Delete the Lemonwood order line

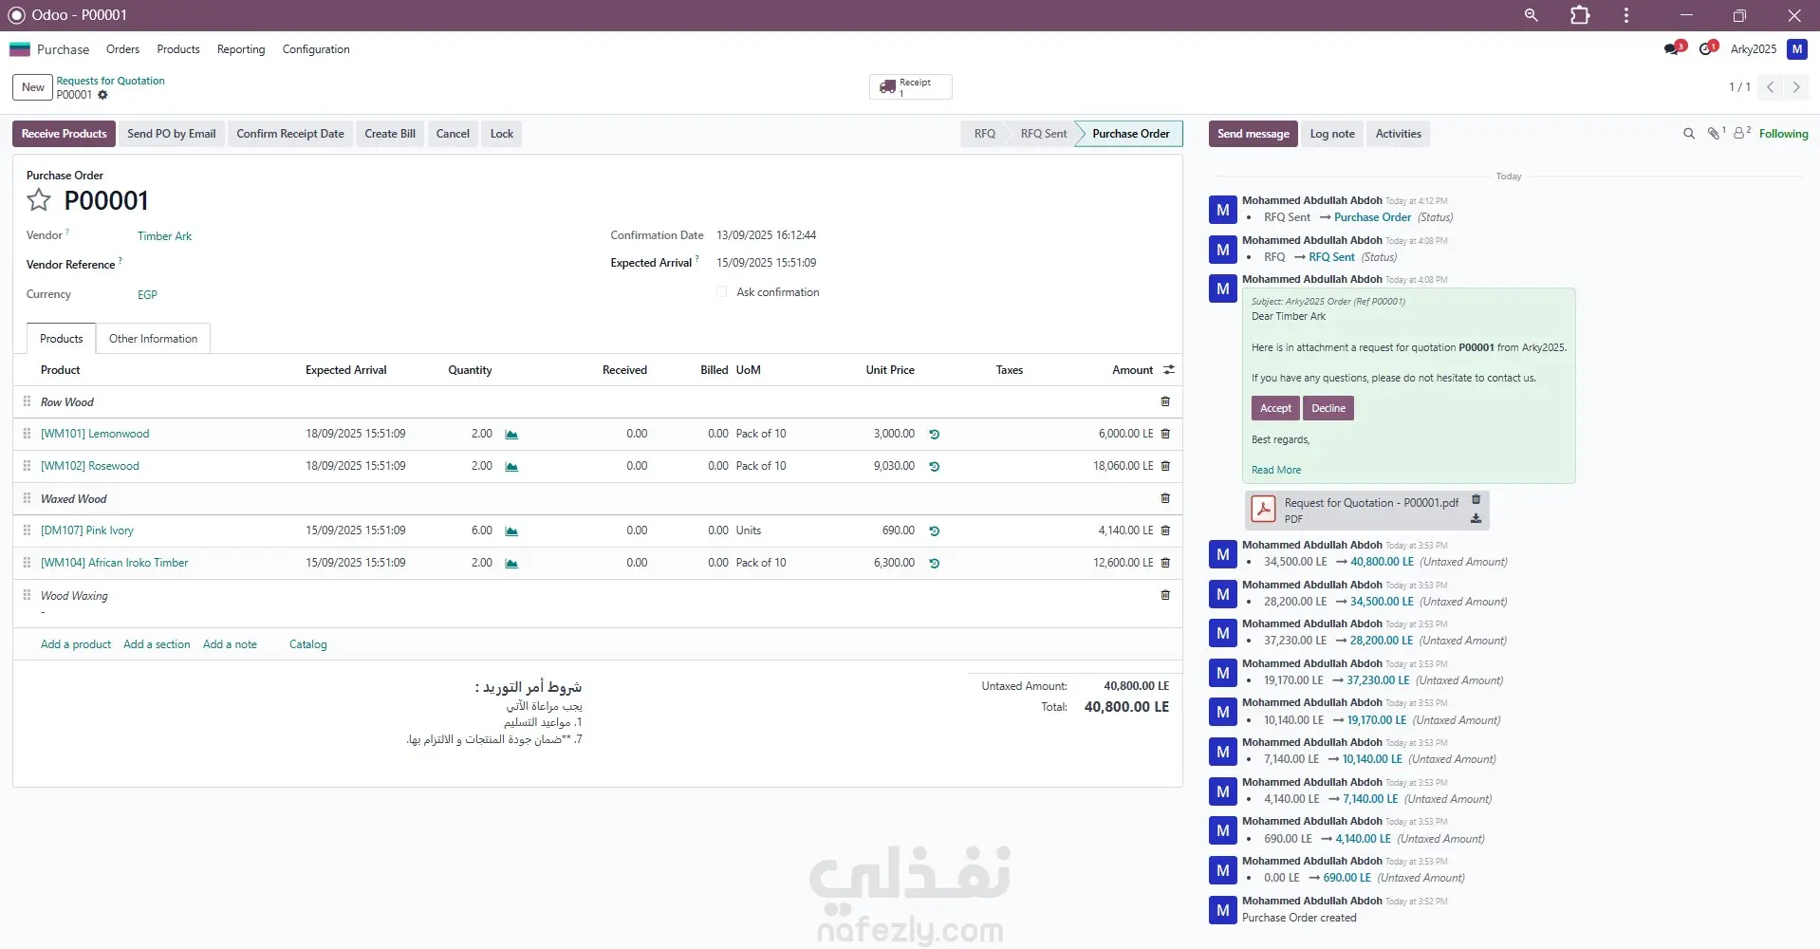coord(1165,434)
